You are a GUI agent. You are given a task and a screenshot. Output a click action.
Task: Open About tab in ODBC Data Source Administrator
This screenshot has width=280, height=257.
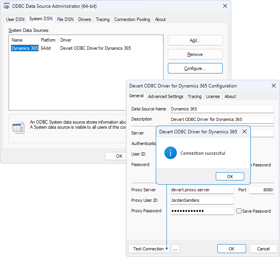[160, 19]
